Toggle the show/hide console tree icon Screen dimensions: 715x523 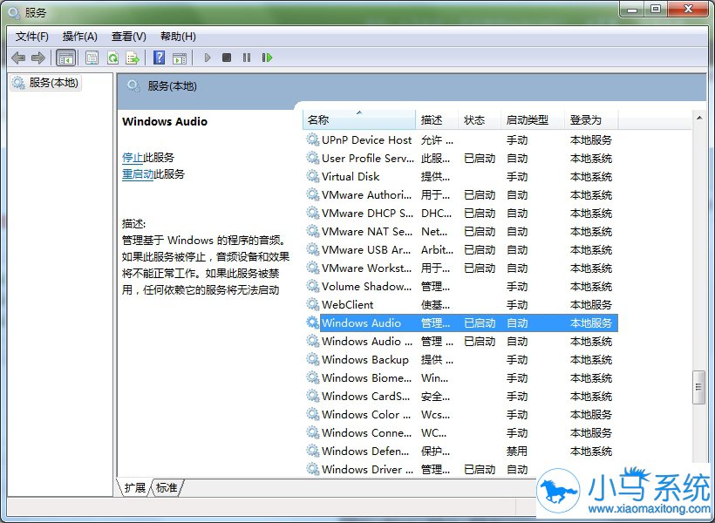pos(66,58)
